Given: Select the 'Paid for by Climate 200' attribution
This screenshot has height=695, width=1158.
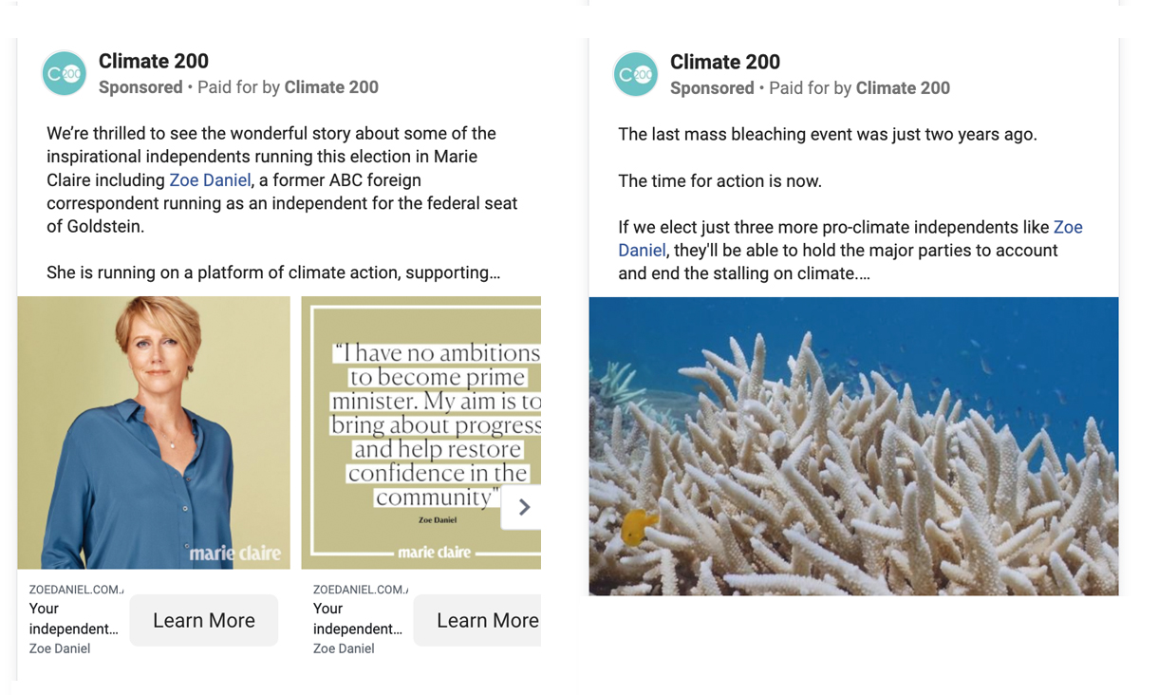Looking at the screenshot, I should [x=285, y=86].
